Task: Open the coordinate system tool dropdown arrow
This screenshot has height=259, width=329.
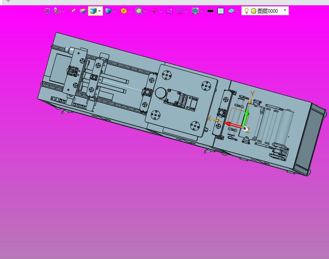Action: pos(63,11)
